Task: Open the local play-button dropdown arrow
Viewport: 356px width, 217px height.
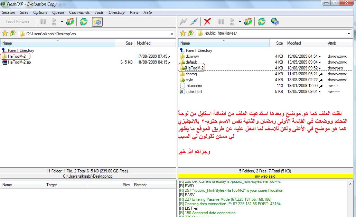Action: coord(62,22)
